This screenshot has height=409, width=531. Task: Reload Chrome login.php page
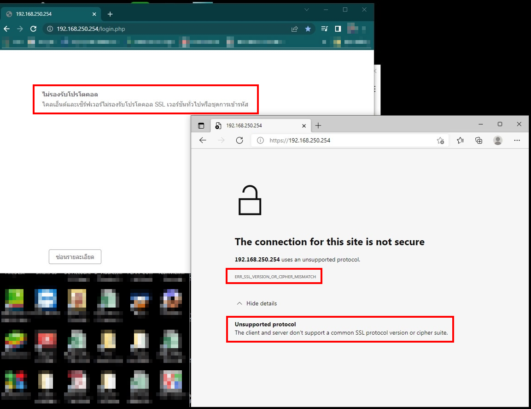[x=33, y=29]
